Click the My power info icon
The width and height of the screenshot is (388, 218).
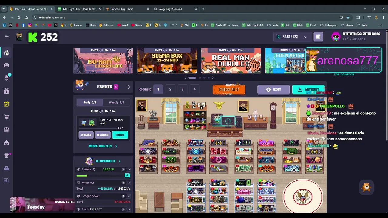pyautogui.click(x=123, y=183)
